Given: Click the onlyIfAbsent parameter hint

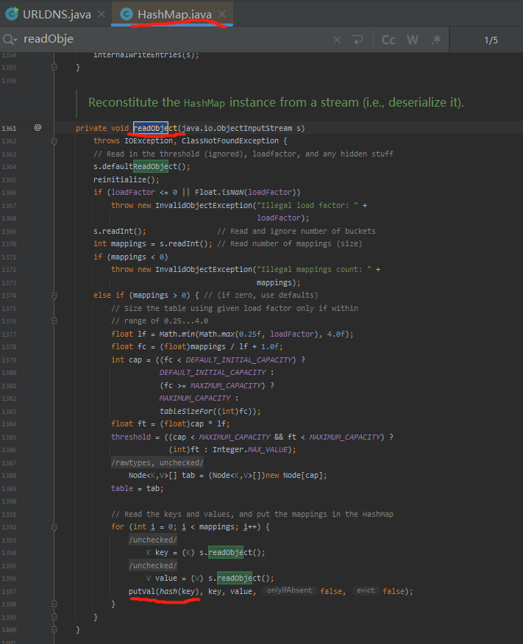Looking at the screenshot, I should coord(290,590).
